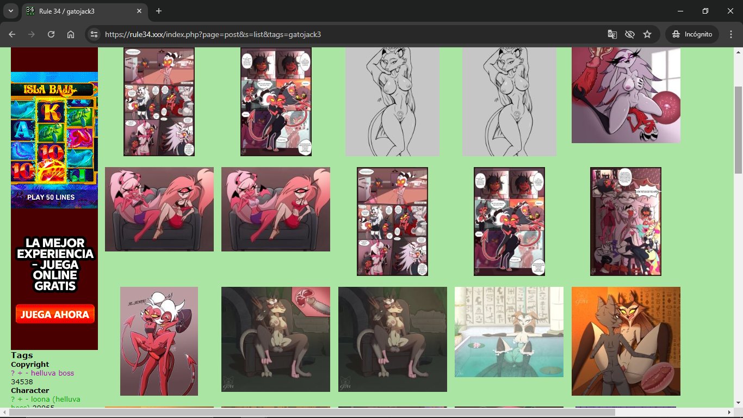
Task: Open the tab search dropdown chevron
Action: coord(10,11)
